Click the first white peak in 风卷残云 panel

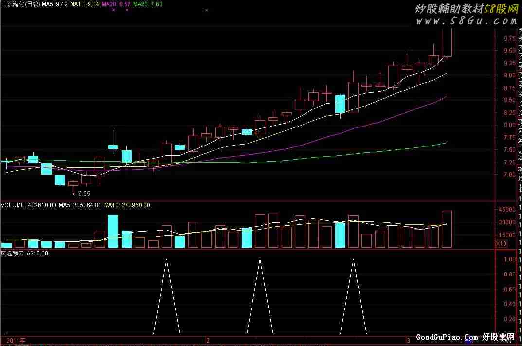click(167, 260)
